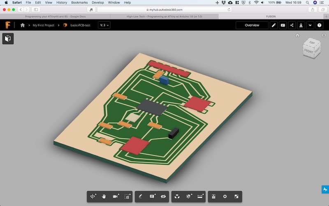Open the comment callout tool
The width and height of the screenshot is (329, 206).
[152, 197]
